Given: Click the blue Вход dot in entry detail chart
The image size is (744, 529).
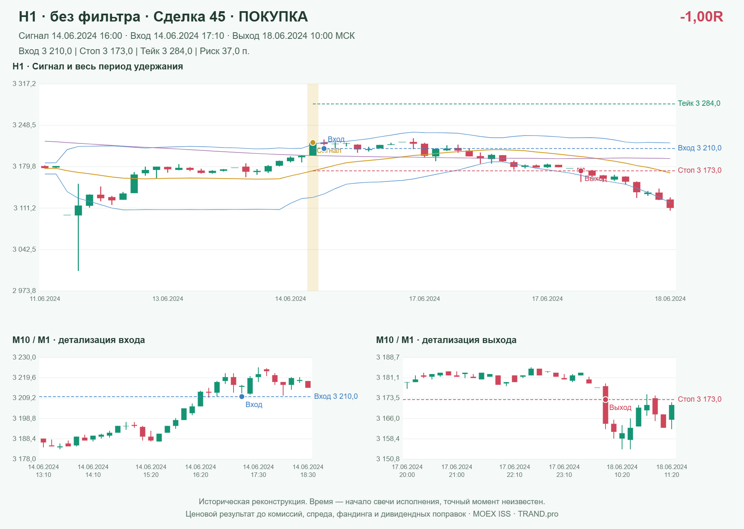Looking at the screenshot, I should (242, 397).
